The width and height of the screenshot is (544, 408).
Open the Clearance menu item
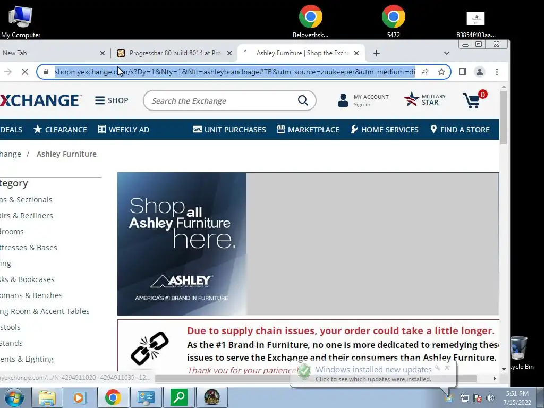pyautogui.click(x=61, y=130)
